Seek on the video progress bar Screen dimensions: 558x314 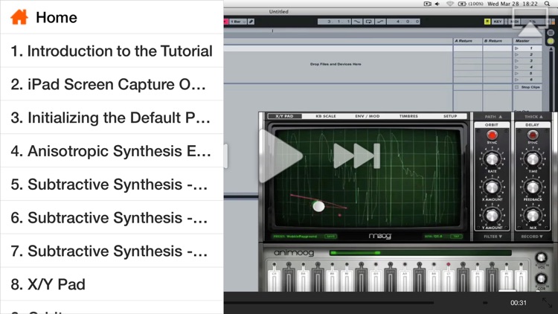(329, 303)
